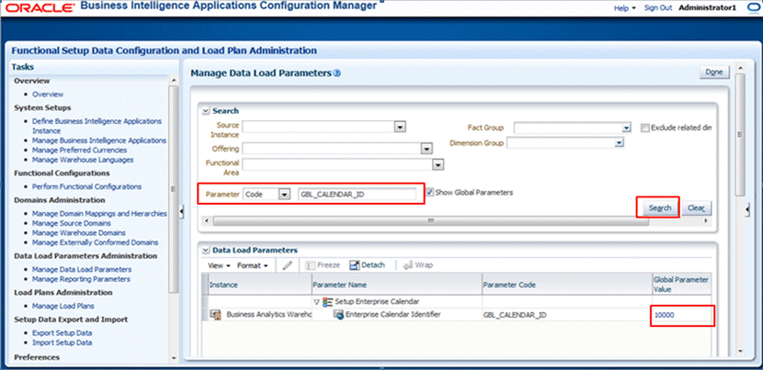Open the Format menu
Screen dimensions: 763x370
[x=253, y=265]
